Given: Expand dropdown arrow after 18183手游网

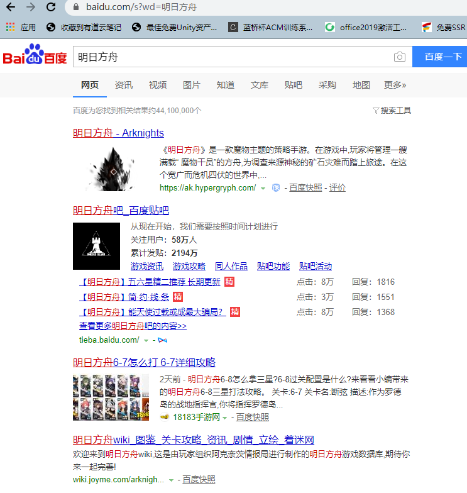Looking at the screenshot, I should coord(225,418).
